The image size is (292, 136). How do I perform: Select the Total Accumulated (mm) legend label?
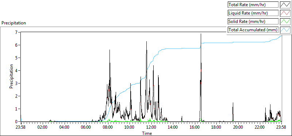pyautogui.click(x=253, y=30)
